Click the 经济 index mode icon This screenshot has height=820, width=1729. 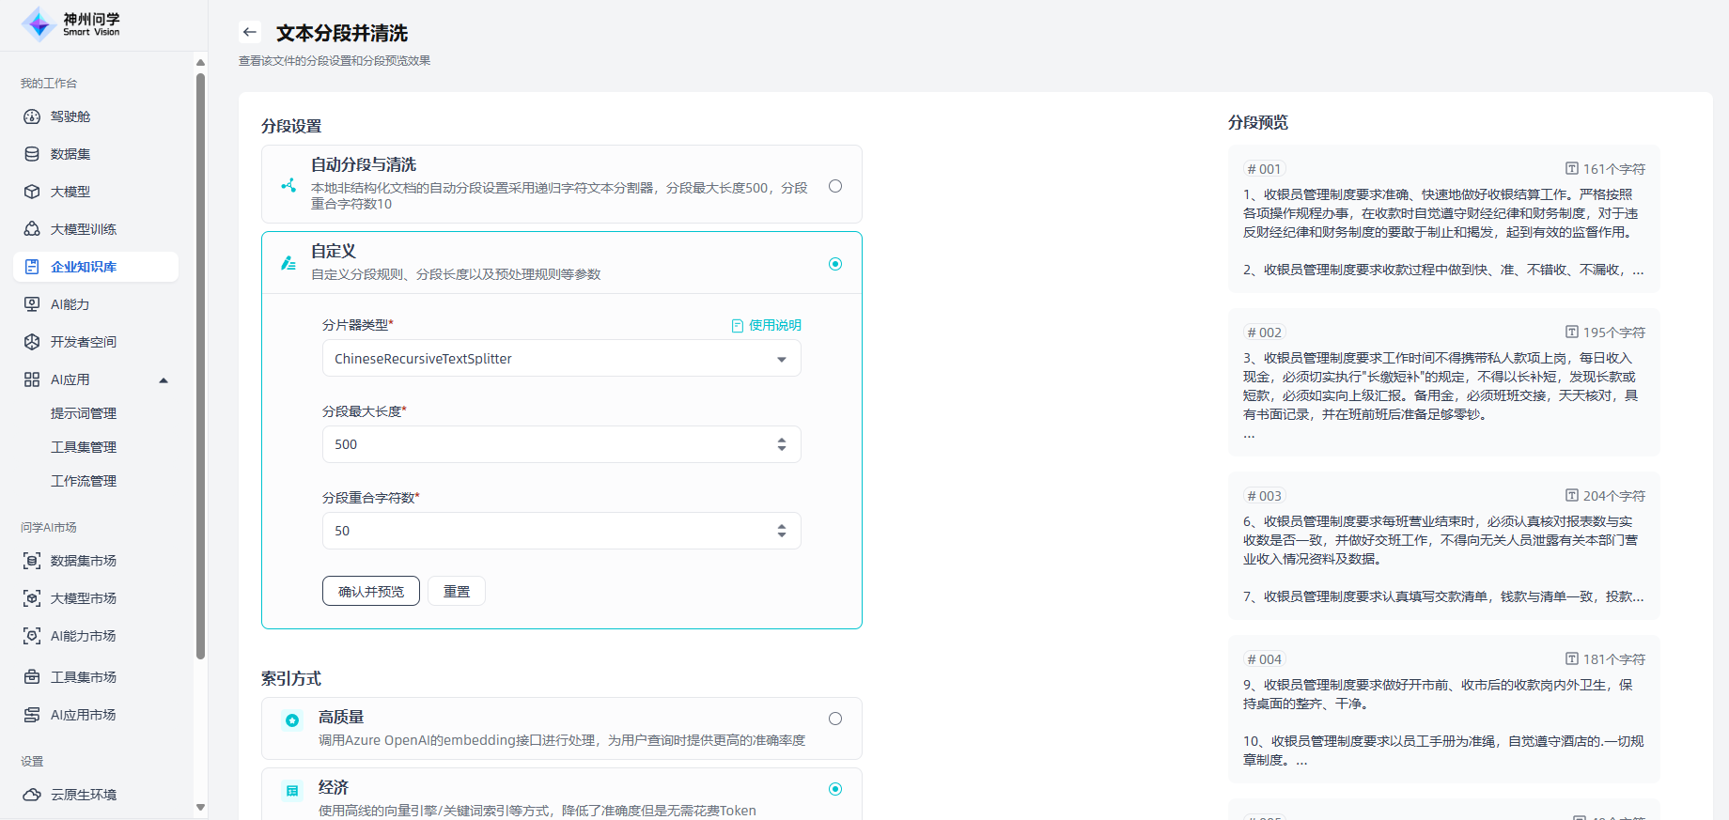coord(292,791)
